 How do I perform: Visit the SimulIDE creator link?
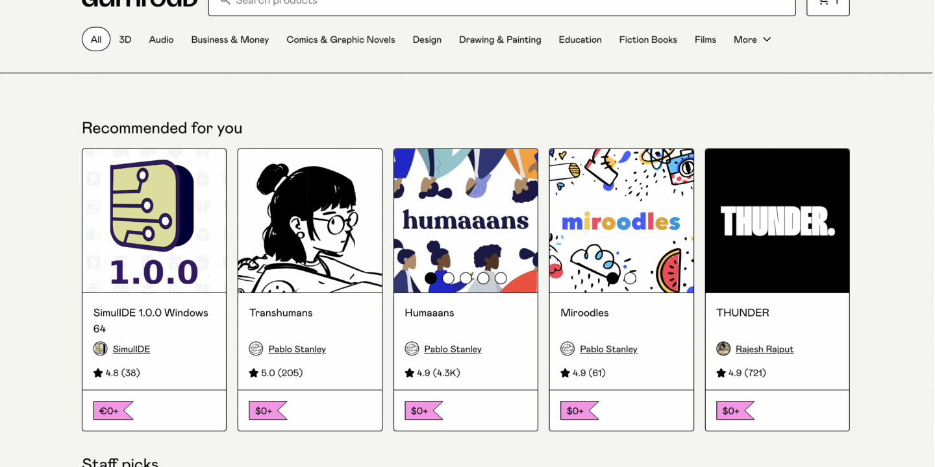(131, 349)
